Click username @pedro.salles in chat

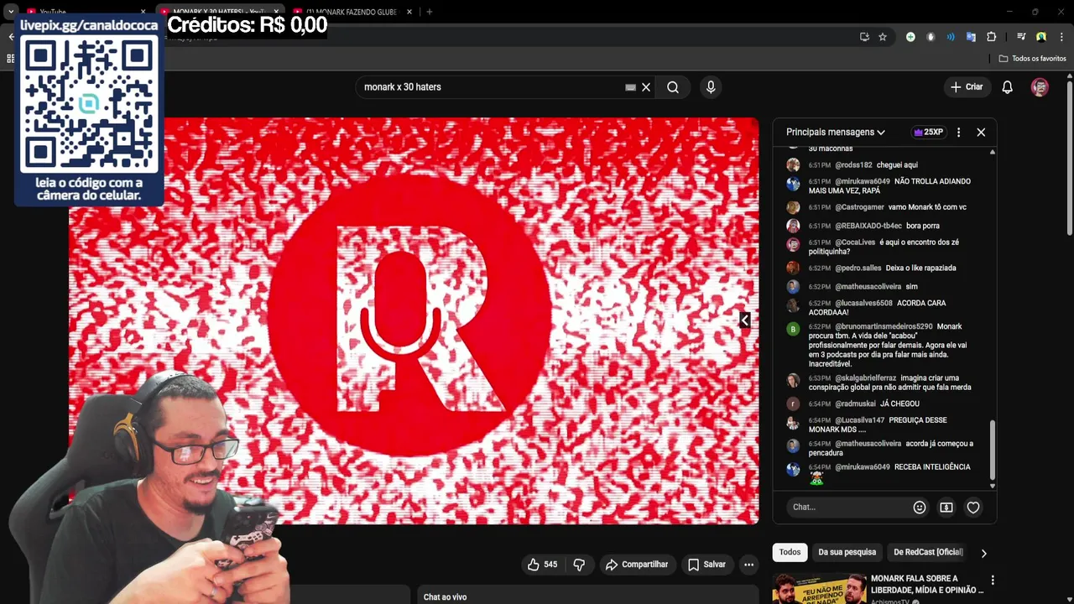point(858,268)
